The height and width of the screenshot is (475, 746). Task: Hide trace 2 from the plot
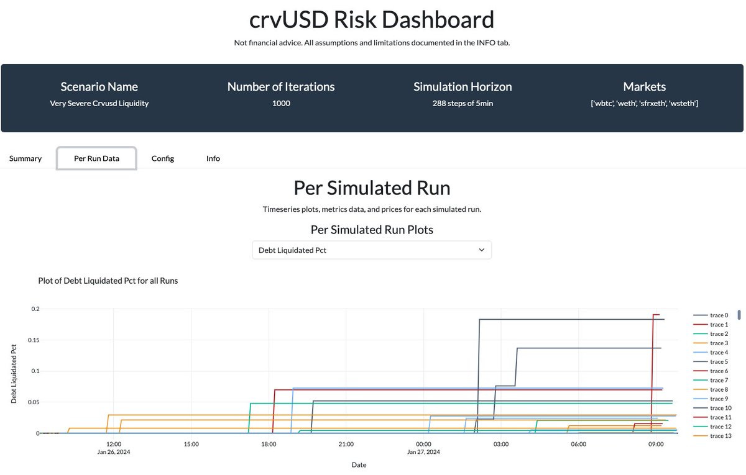tap(711, 334)
